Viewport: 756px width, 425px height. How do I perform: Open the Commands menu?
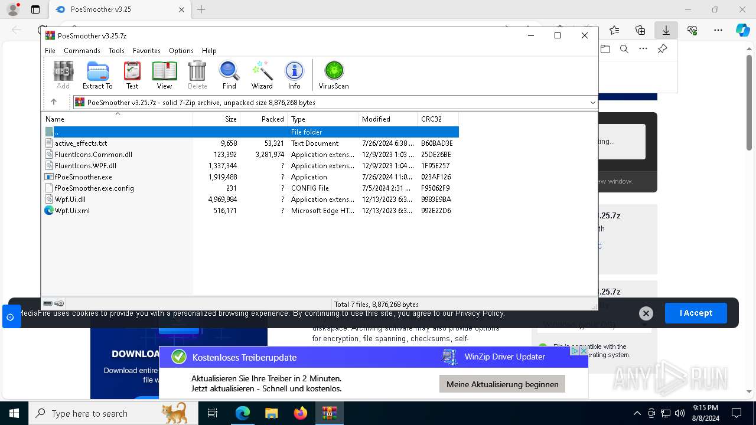[82, 51]
